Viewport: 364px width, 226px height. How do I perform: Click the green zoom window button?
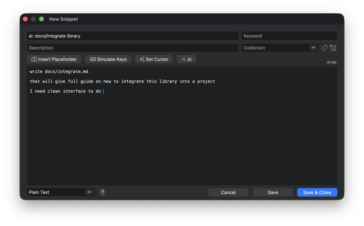(x=42, y=19)
